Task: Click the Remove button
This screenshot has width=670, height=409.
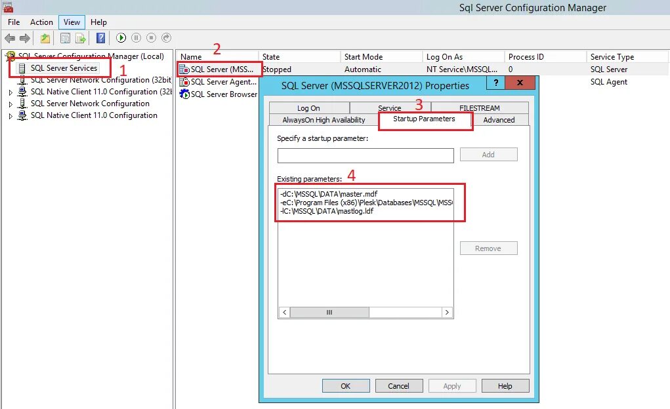Action: point(488,248)
